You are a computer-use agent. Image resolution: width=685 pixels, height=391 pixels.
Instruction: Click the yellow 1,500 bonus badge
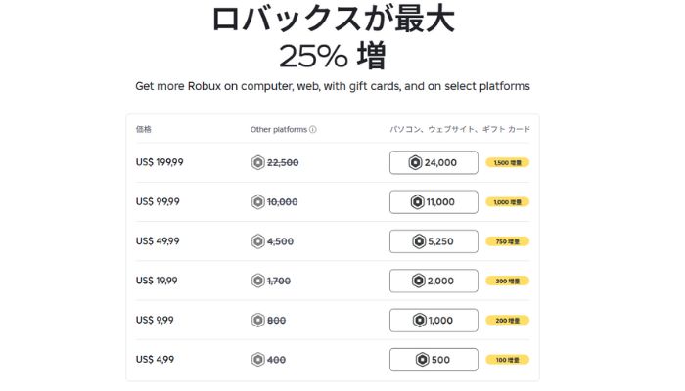point(507,163)
